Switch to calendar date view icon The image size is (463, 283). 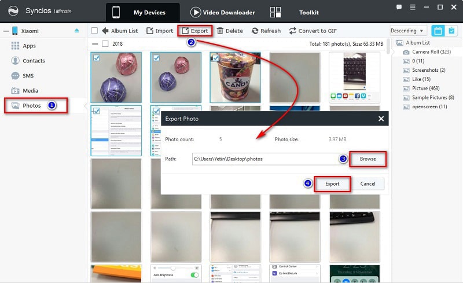click(x=438, y=31)
